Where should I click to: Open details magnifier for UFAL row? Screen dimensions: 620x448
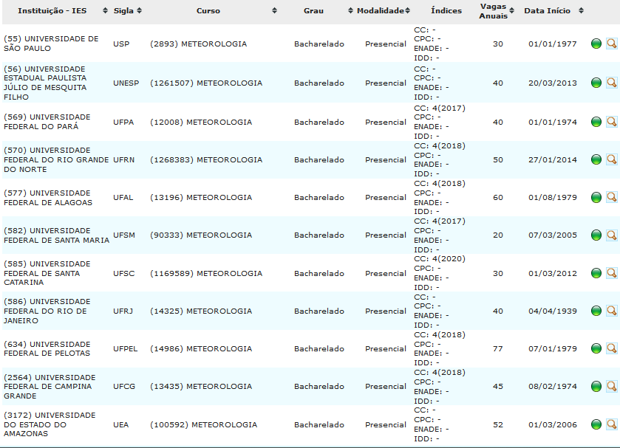(x=612, y=197)
